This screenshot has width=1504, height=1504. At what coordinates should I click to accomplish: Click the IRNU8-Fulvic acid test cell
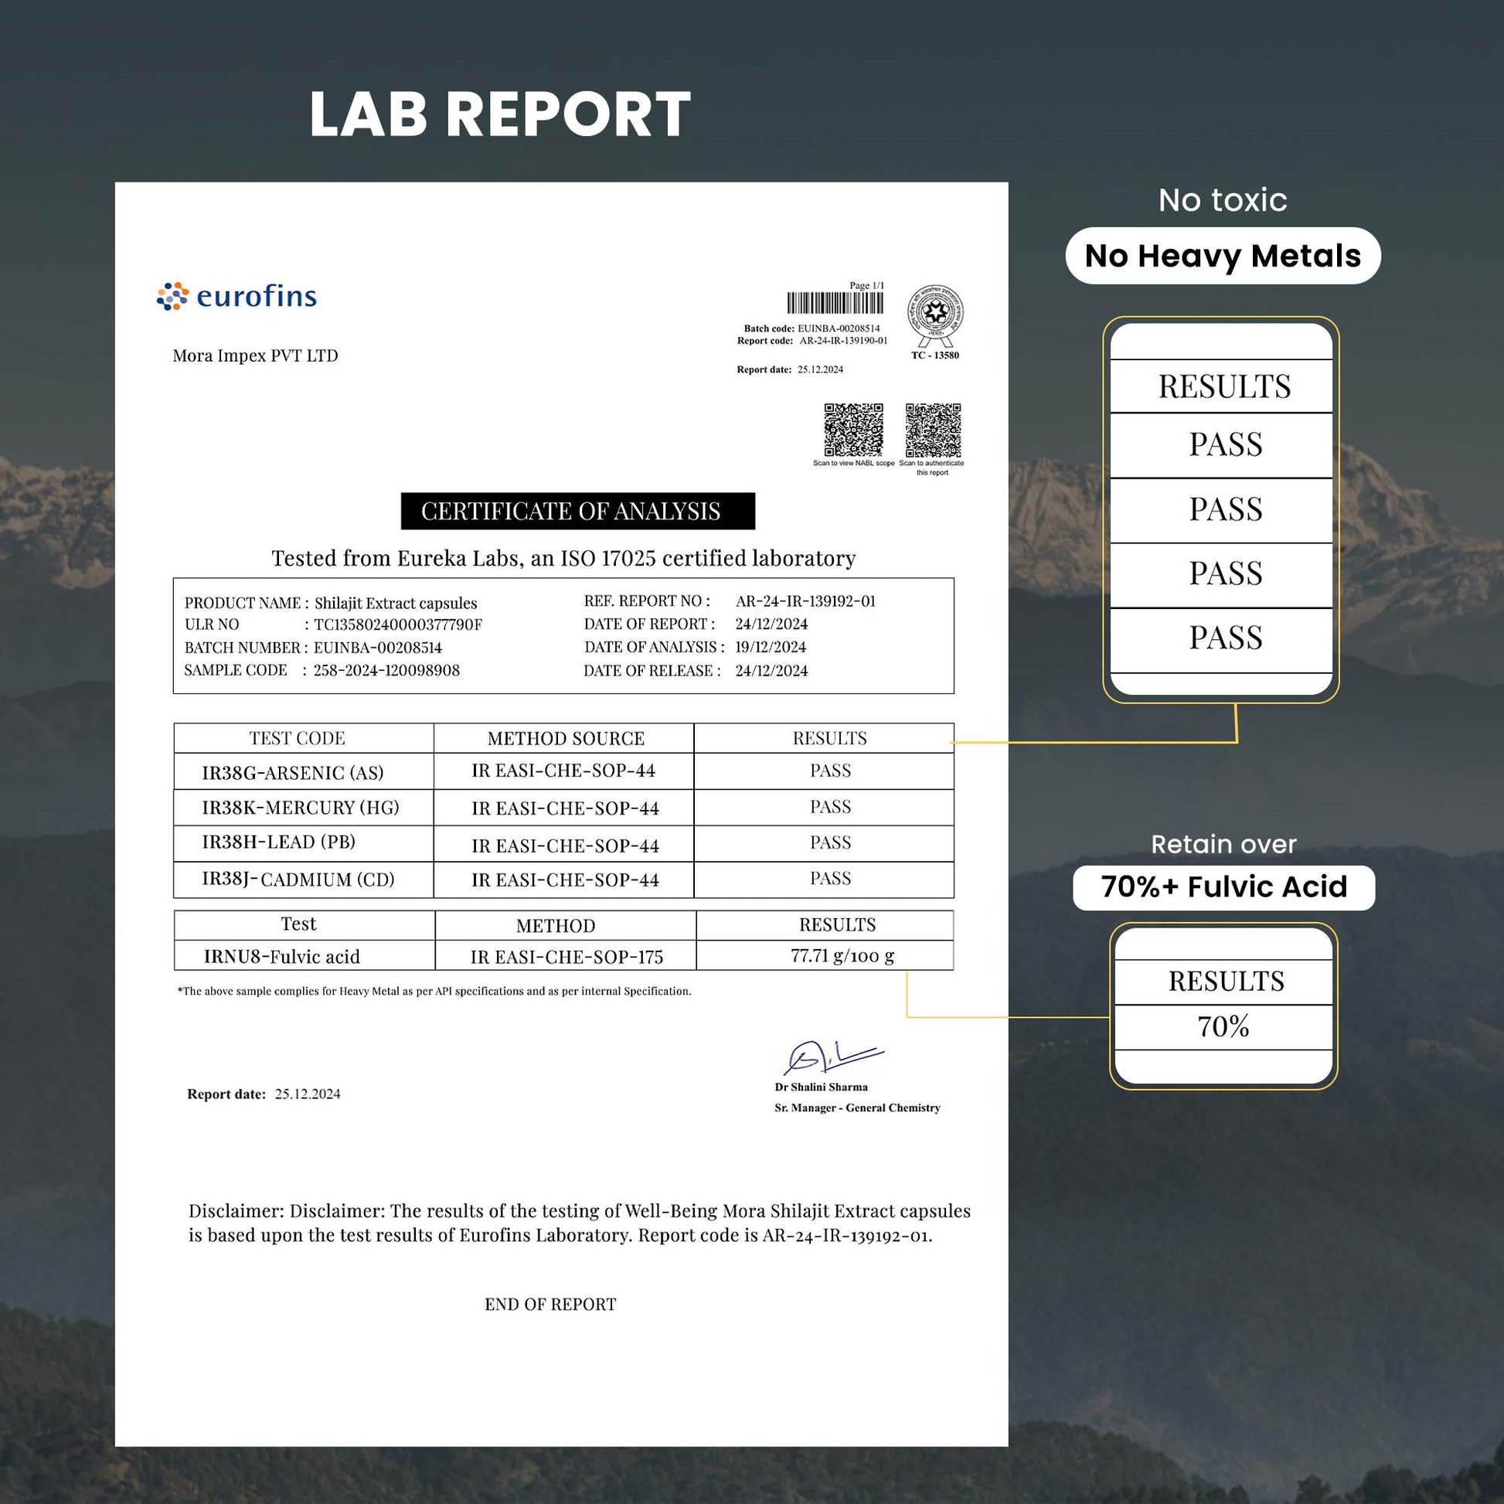282,957
